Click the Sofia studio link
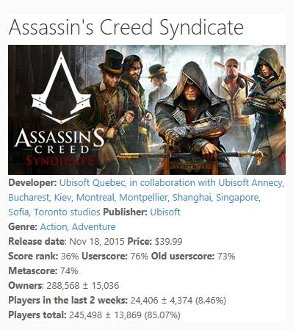This screenshot has width=293, height=330. 18,212
